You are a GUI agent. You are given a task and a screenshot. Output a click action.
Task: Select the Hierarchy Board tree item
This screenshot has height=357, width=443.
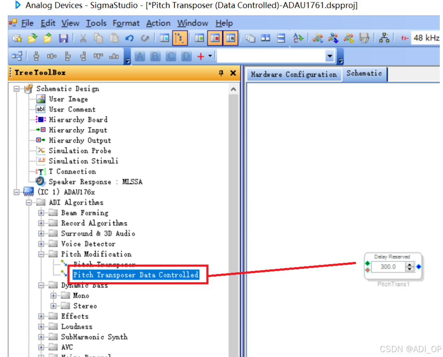[78, 120]
